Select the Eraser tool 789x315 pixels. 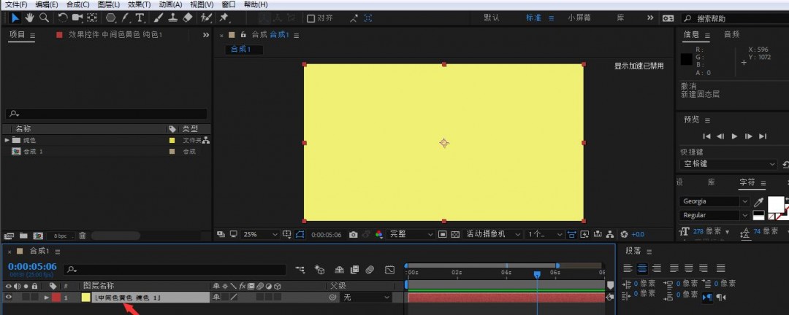[x=188, y=17]
